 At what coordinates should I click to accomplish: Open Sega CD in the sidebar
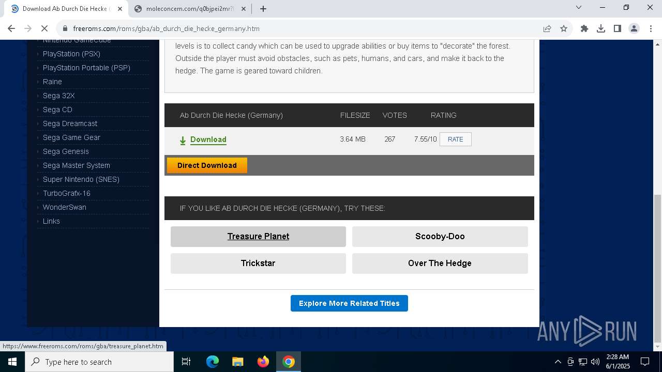[x=57, y=110]
